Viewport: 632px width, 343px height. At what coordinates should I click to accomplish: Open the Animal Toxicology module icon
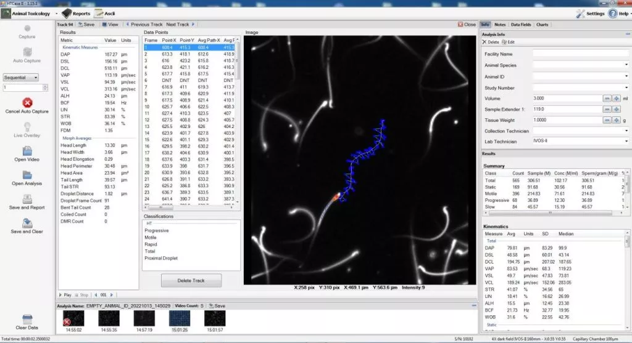pos(6,14)
